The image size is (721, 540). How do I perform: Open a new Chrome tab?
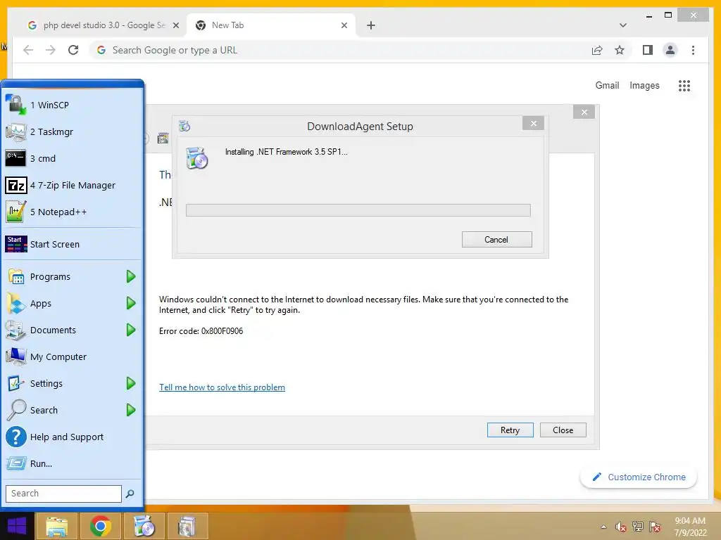point(371,25)
